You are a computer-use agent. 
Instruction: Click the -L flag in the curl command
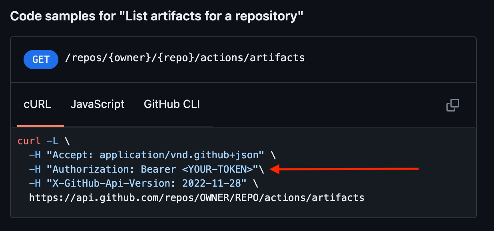tap(53, 141)
